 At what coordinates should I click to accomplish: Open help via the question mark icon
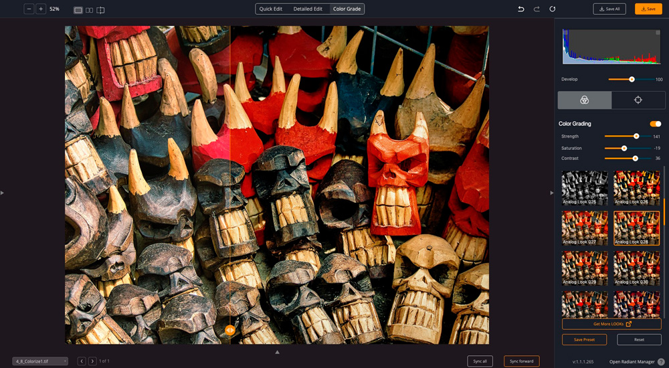[661, 362]
